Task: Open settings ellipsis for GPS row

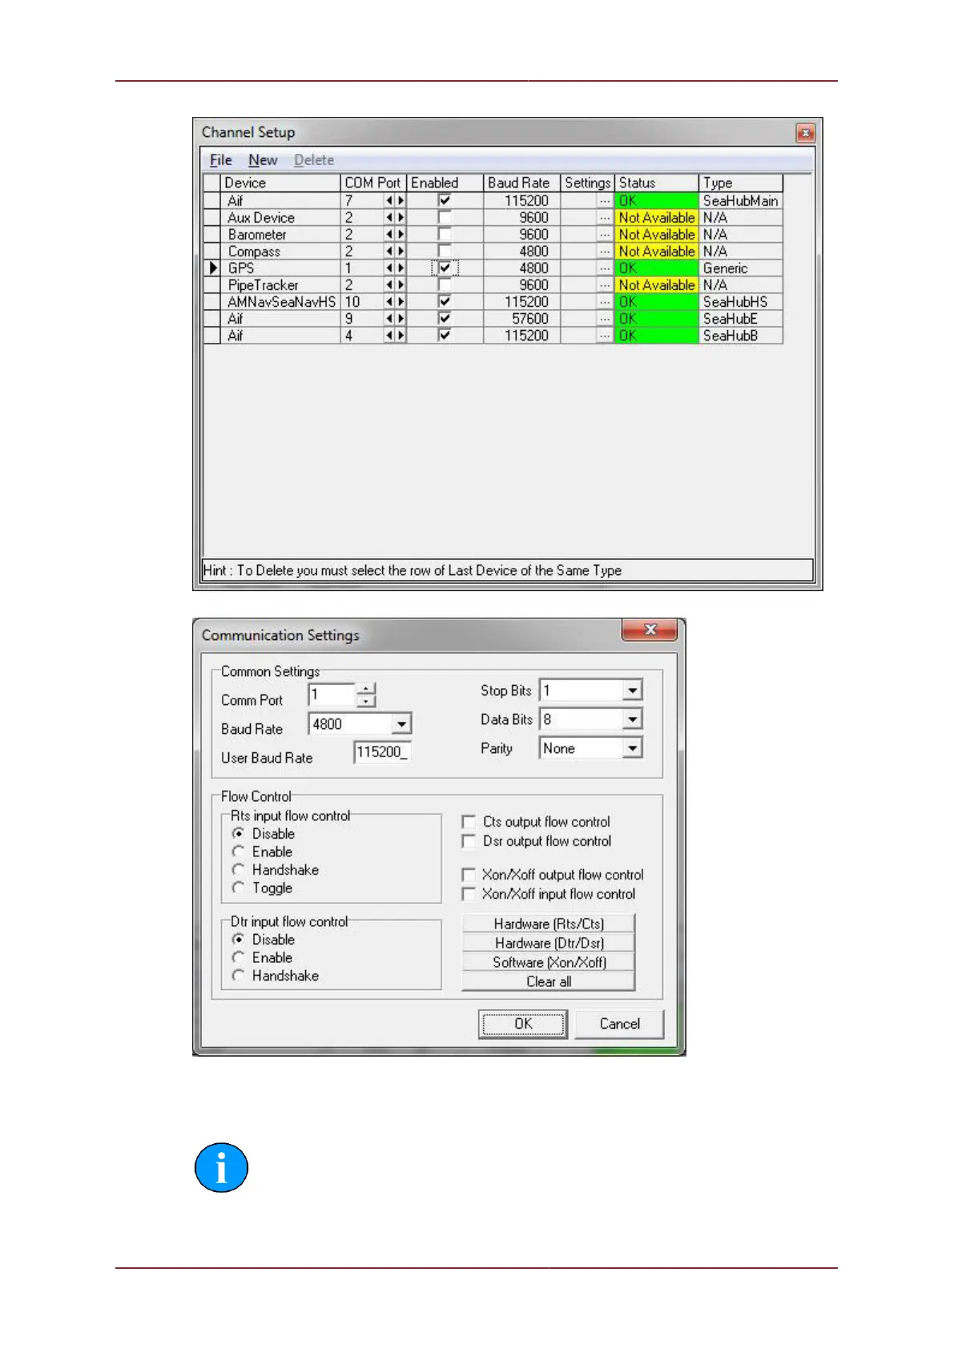Action: click(605, 268)
